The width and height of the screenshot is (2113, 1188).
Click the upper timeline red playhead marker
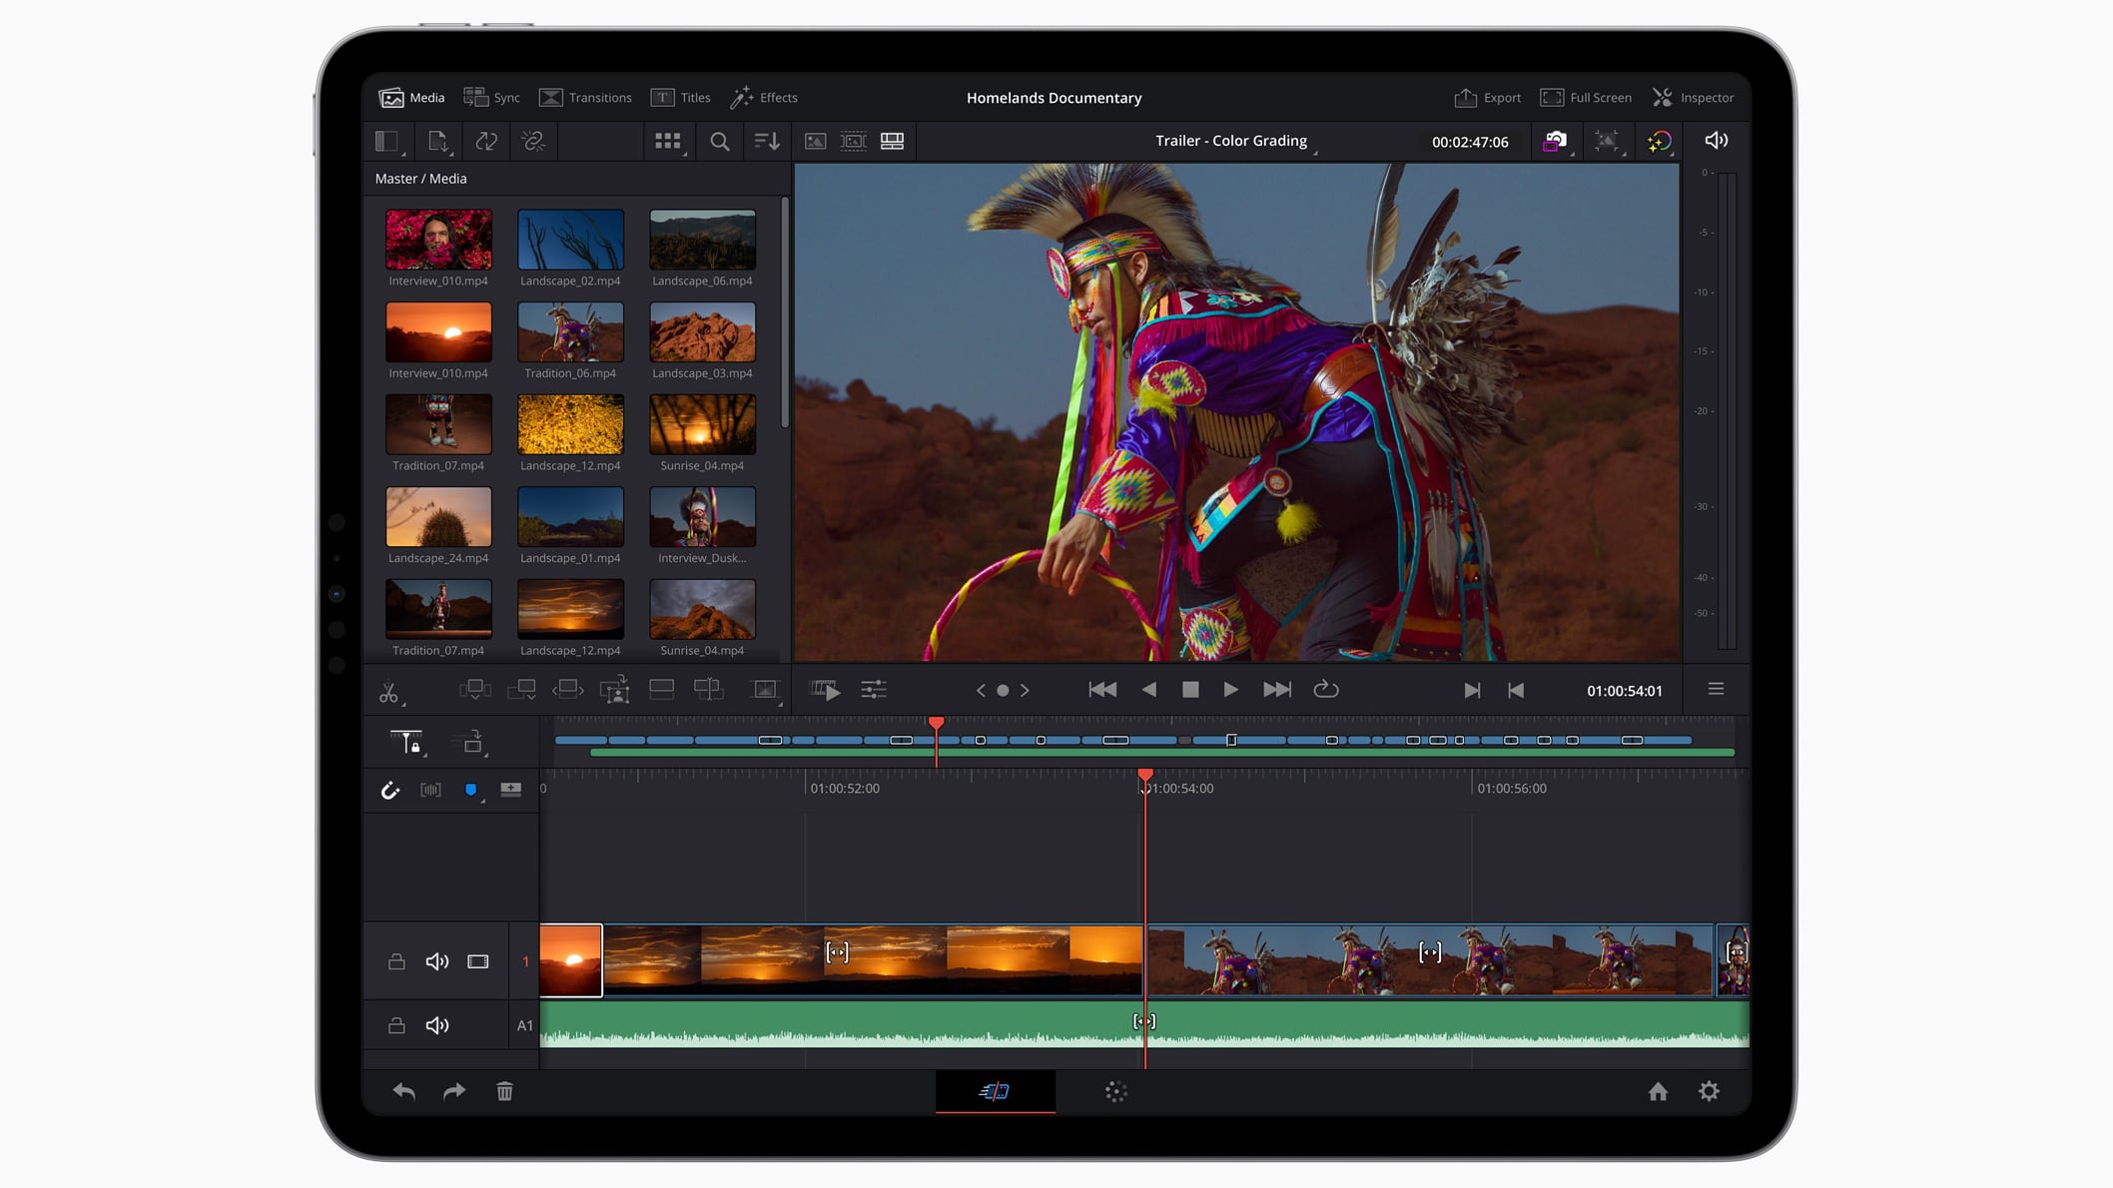(x=936, y=722)
